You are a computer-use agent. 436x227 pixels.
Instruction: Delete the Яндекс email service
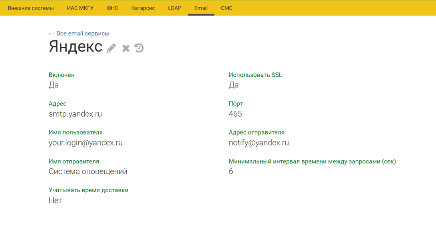(x=125, y=48)
